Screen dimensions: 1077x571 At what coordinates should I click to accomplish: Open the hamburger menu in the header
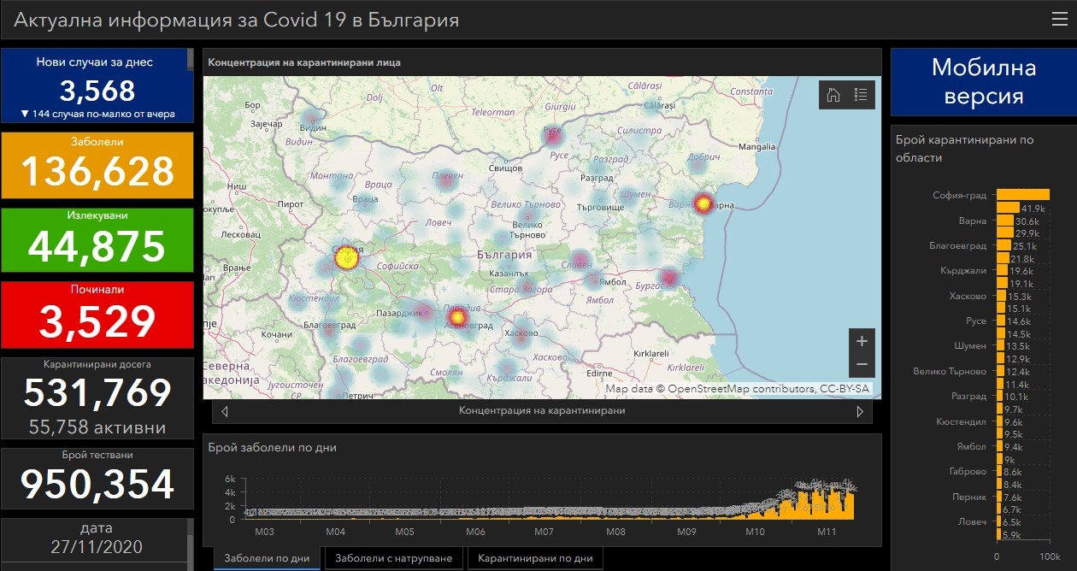click(1059, 20)
